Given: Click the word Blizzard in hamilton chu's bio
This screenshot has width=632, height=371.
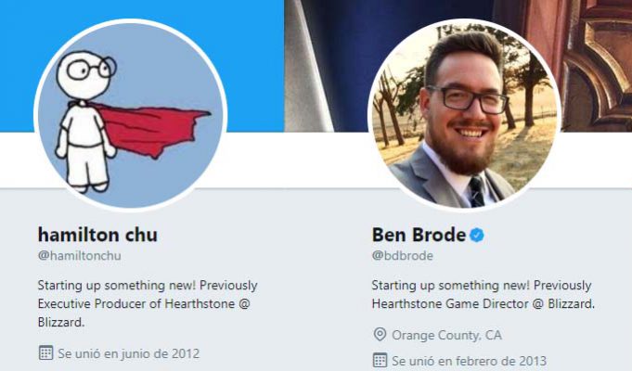Looking at the screenshot, I should pyautogui.click(x=60, y=322).
